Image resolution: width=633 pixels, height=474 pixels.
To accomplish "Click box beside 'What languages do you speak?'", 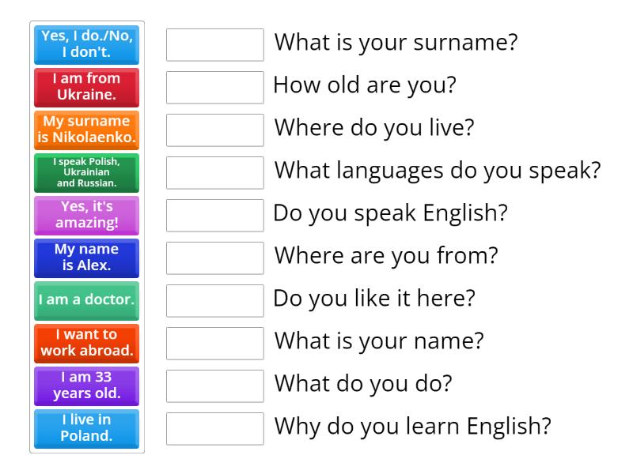I will click(215, 173).
